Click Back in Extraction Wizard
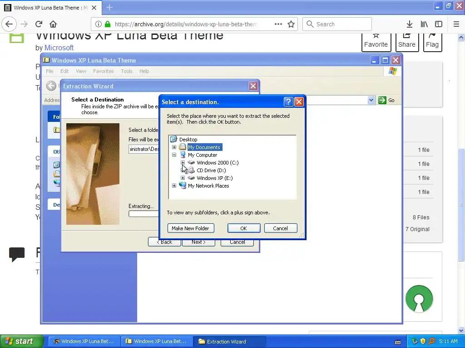Screen dimensions: 465x348 164,242
